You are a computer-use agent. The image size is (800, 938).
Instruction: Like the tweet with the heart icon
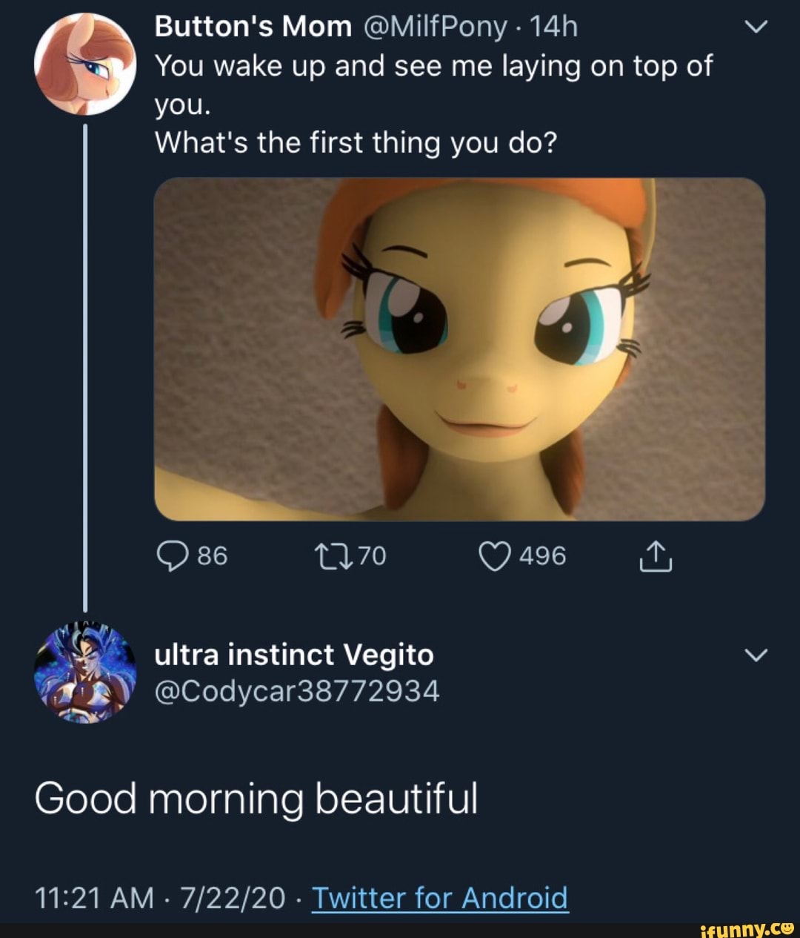(x=495, y=556)
